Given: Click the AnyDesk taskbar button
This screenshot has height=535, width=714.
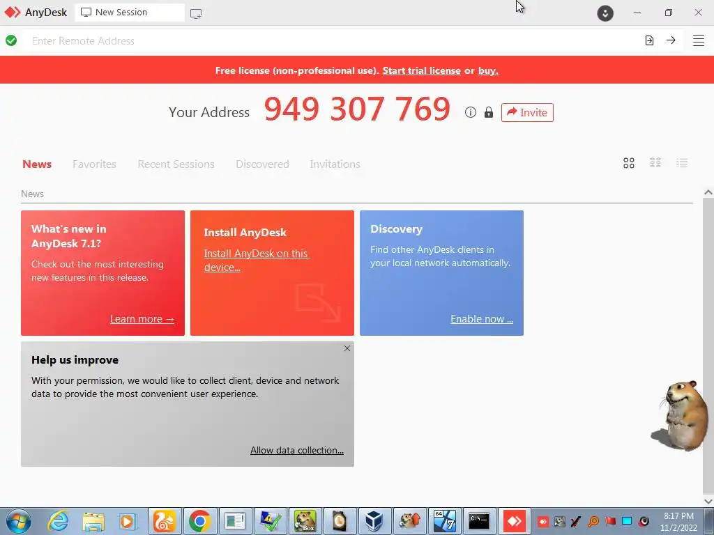Looking at the screenshot, I should (x=514, y=521).
